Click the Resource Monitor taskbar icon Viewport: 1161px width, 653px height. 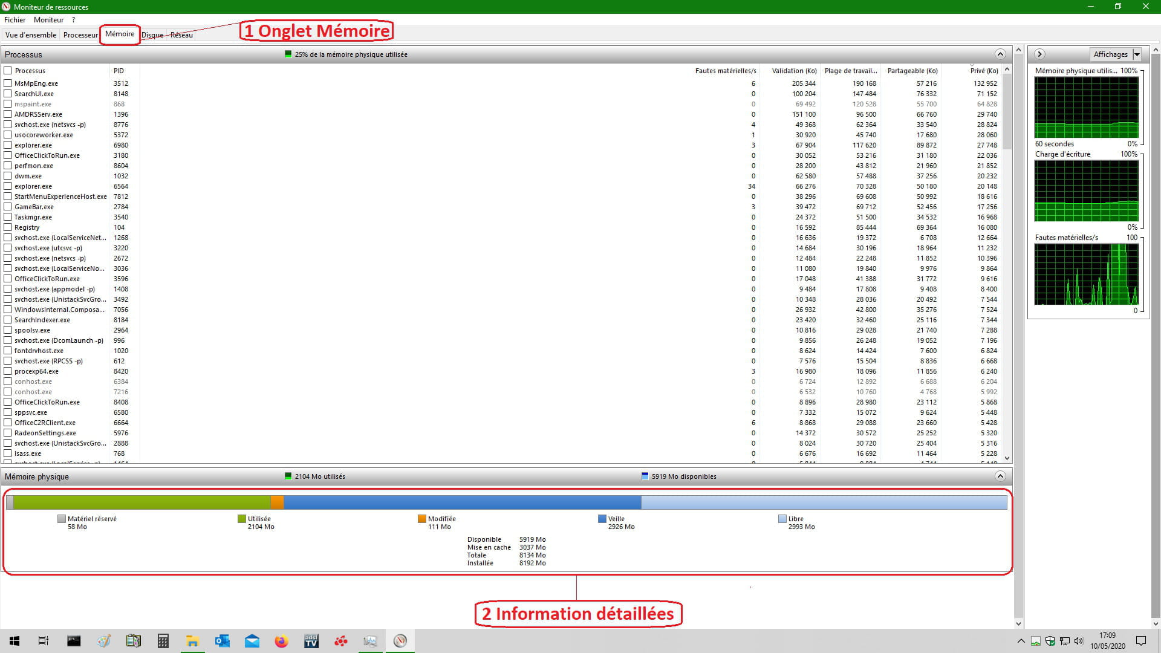point(400,641)
